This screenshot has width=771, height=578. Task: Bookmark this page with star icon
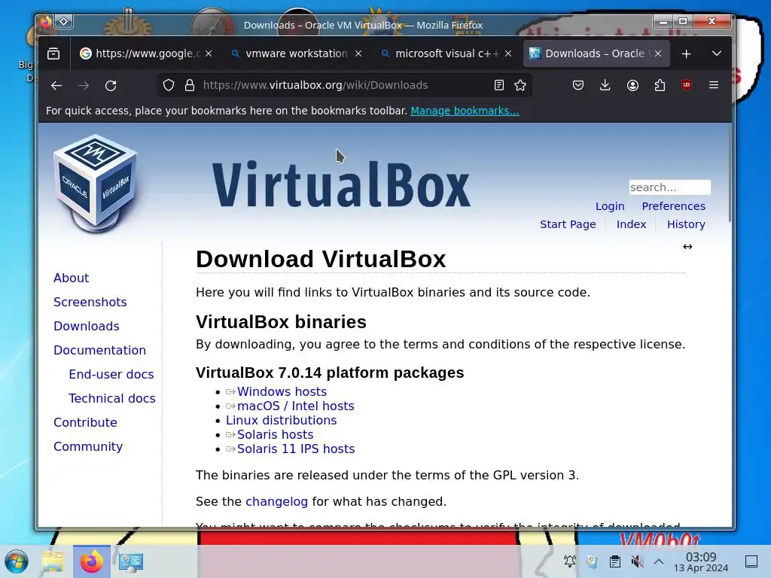click(x=520, y=85)
